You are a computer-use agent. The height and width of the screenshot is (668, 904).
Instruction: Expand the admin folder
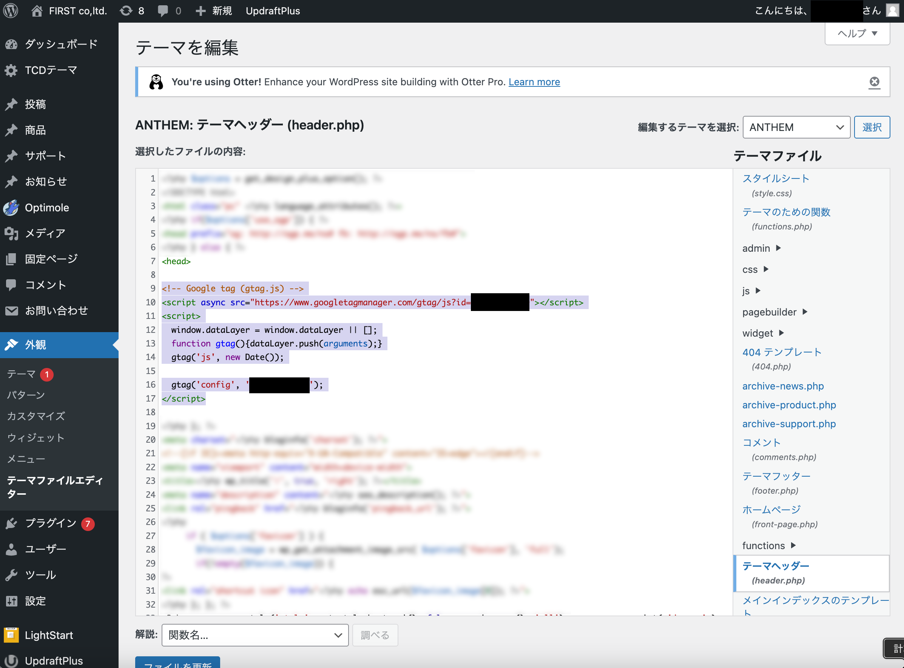point(761,248)
